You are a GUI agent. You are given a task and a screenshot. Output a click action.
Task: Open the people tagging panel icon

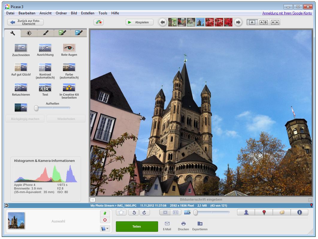click(x=246, y=212)
